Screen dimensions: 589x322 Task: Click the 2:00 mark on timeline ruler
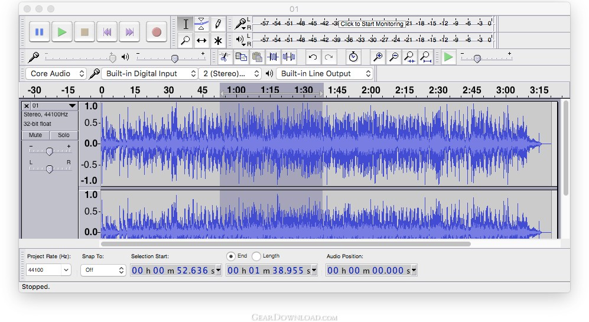(x=370, y=90)
